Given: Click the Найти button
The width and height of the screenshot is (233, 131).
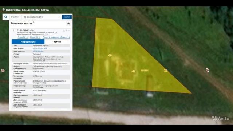Looking at the screenshot, I should (67, 17).
